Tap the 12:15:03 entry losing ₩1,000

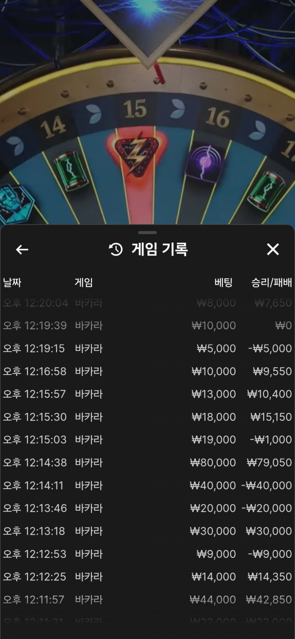[147, 440]
